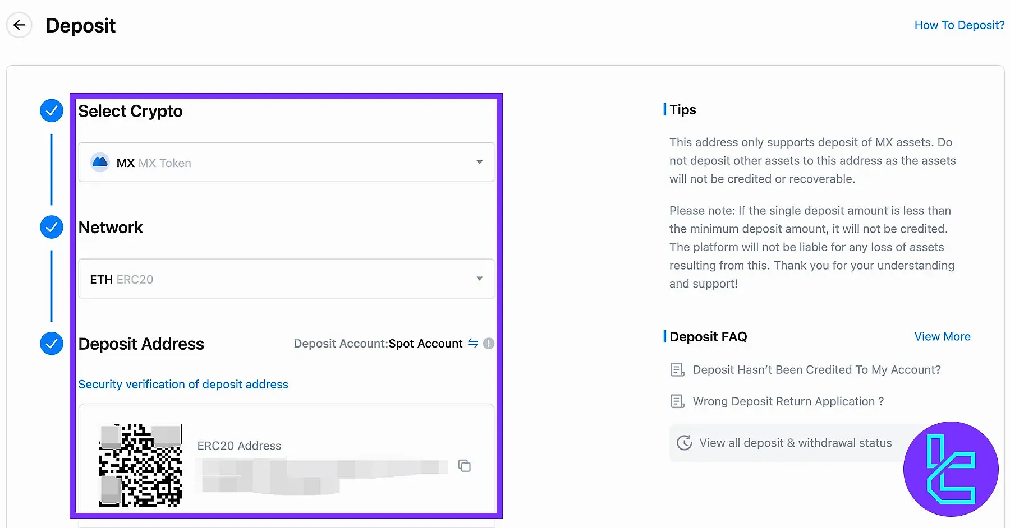
Task: Click the back arrow button
Action: [19, 25]
